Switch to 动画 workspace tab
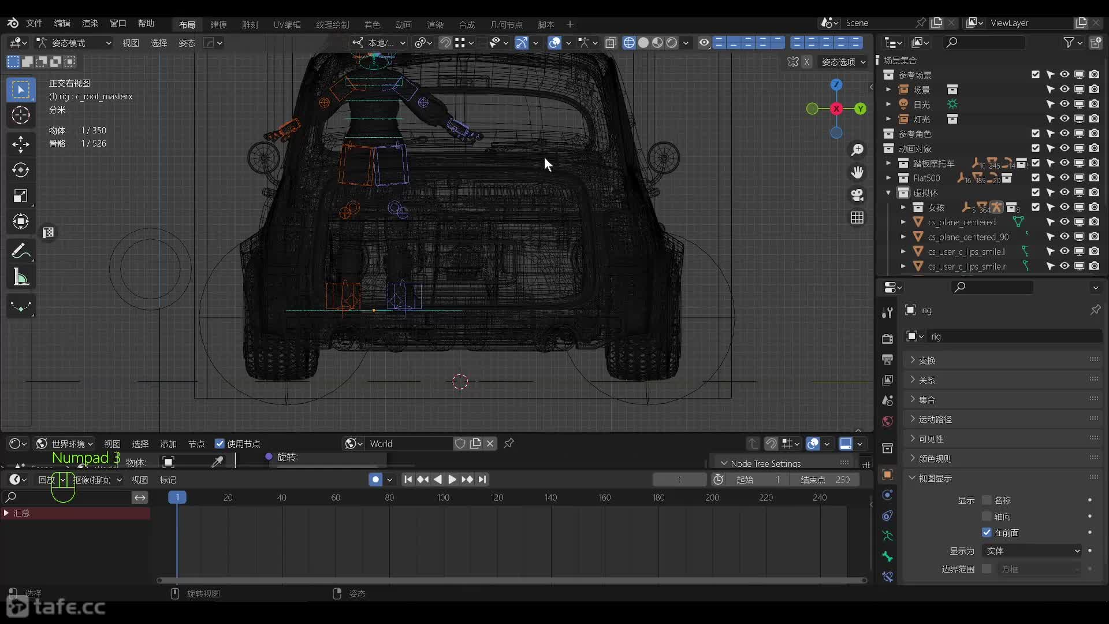Screen dimensions: 1109x624 (x=403, y=24)
